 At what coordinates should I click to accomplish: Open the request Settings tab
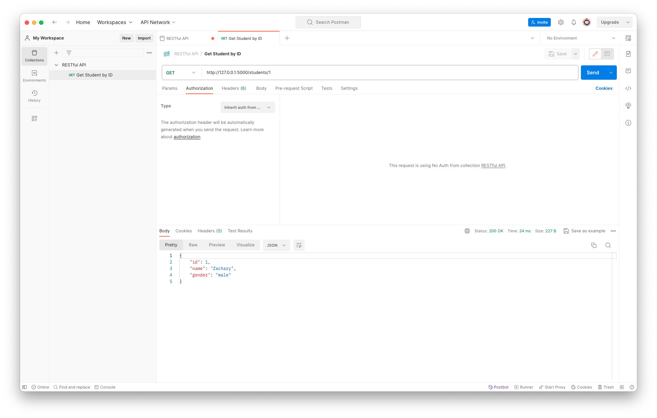[349, 88]
